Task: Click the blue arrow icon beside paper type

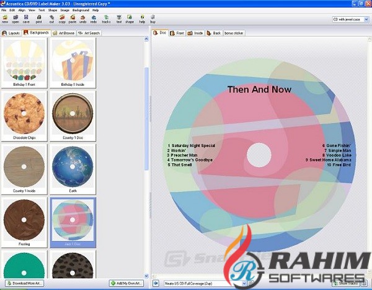Action: coord(156,283)
